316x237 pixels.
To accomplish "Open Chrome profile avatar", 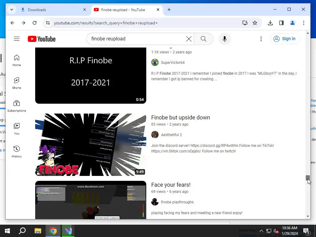I will coord(293,23).
